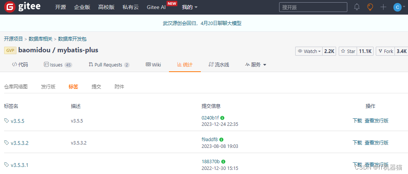Open the 附件 sub-tab
The height and width of the screenshot is (174, 408).
119,87
